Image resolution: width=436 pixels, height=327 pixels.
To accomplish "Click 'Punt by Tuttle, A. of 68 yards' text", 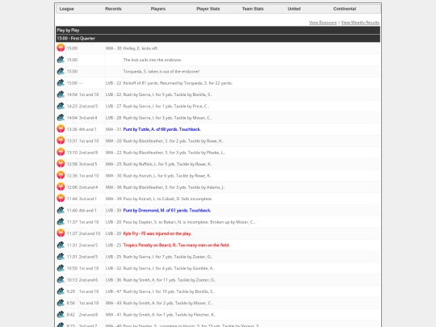I will pos(161,129).
